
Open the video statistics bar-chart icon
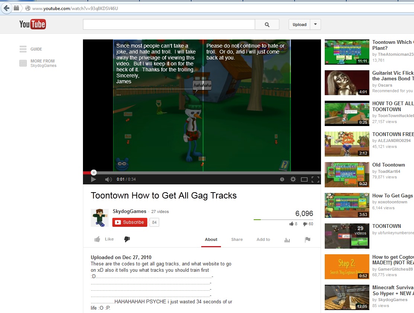[287, 240]
